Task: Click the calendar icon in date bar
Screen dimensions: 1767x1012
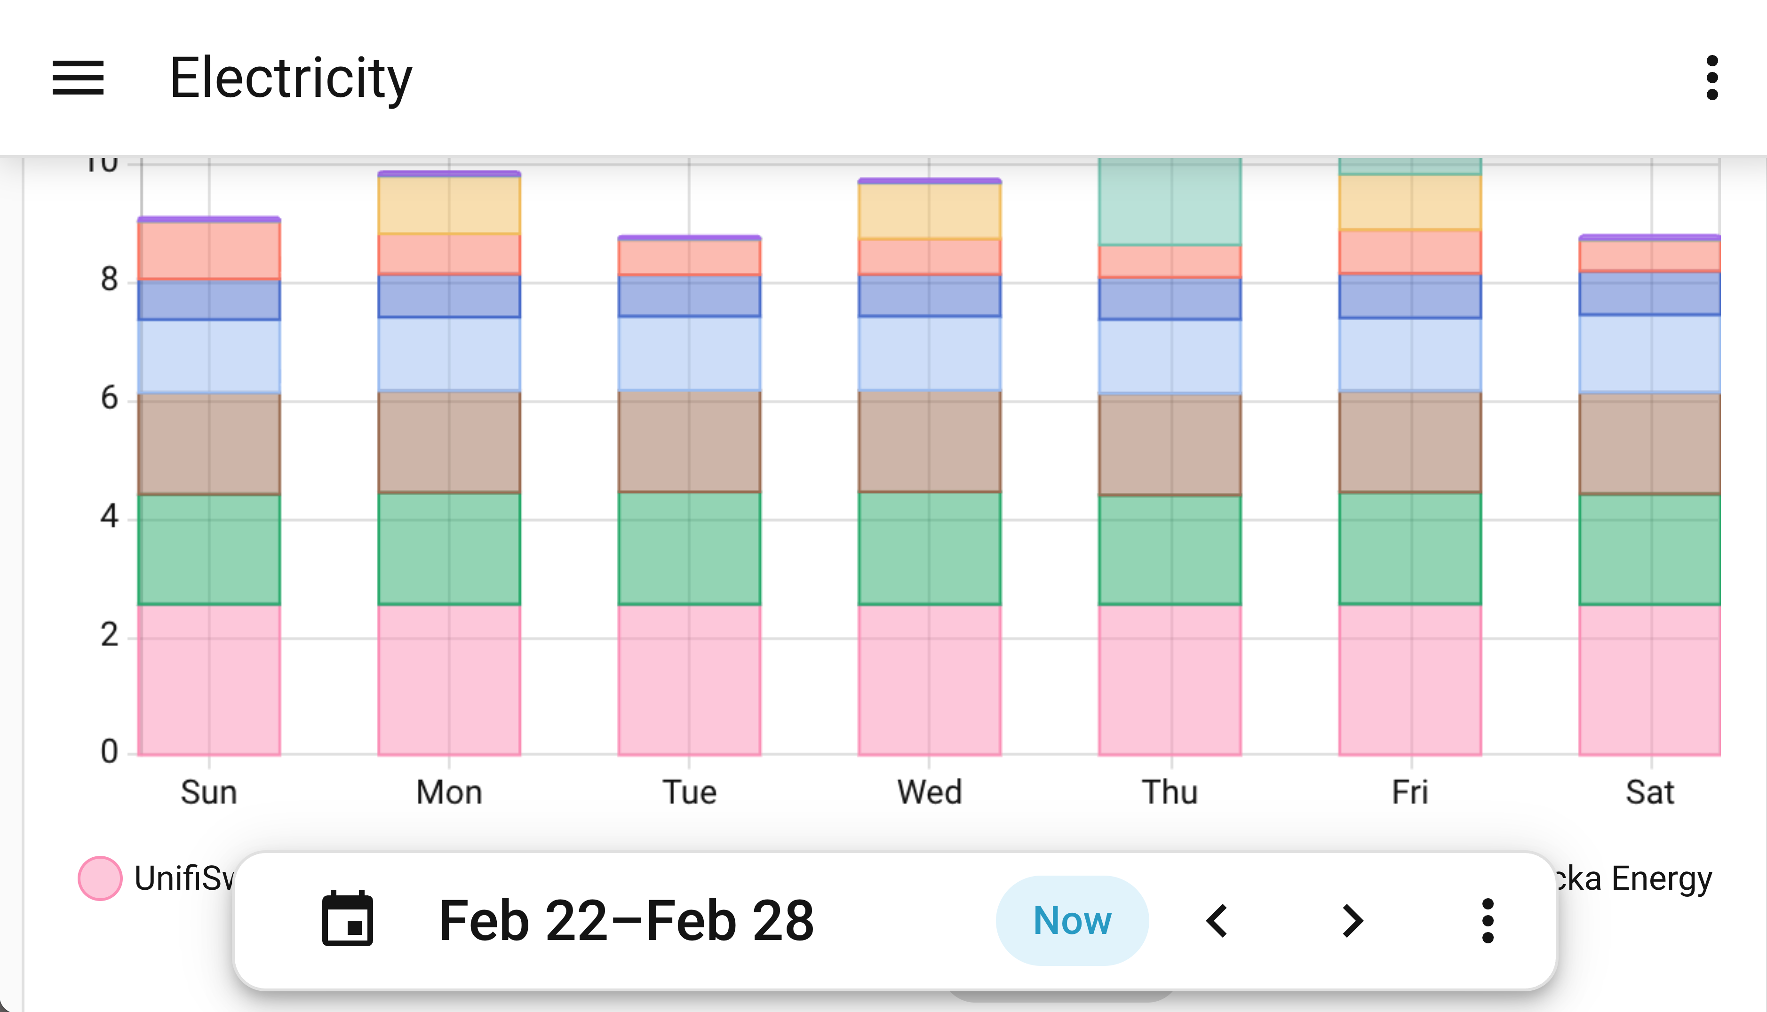Action: tap(348, 919)
